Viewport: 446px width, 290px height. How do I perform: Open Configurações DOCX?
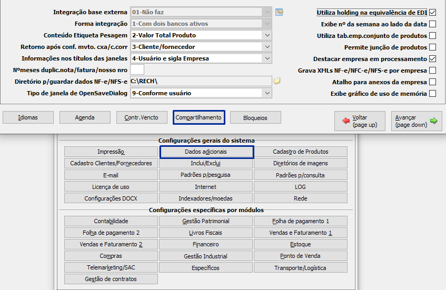point(111,198)
